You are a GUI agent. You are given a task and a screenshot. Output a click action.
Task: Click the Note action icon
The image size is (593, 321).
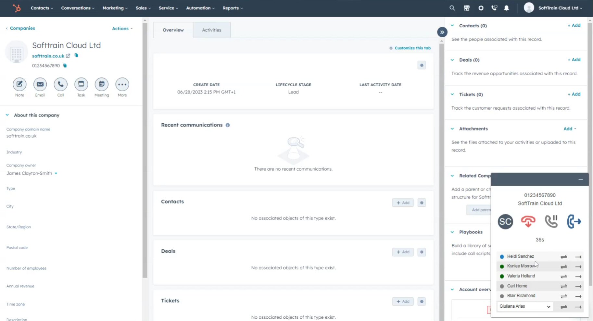19,84
